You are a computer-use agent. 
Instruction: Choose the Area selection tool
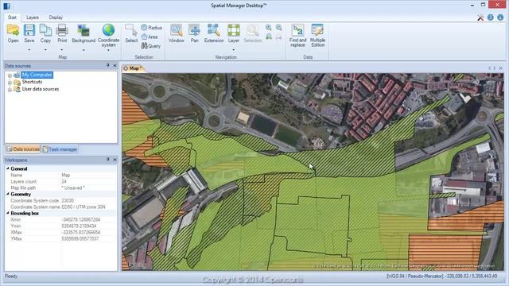coord(150,37)
